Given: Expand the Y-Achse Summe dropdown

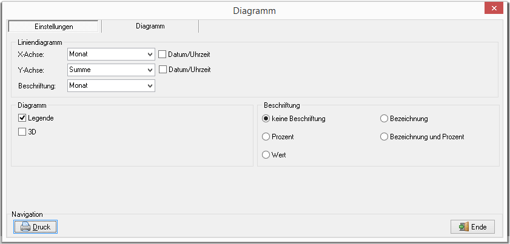Looking at the screenshot, I should pyautogui.click(x=150, y=70).
